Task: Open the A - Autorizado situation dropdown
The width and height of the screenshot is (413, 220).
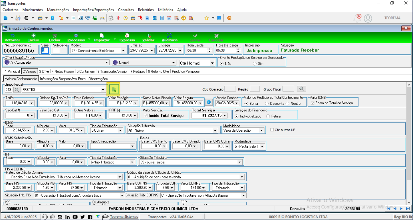Action: tap(107, 63)
